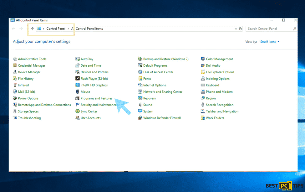Open the Default Programs link

155,65
